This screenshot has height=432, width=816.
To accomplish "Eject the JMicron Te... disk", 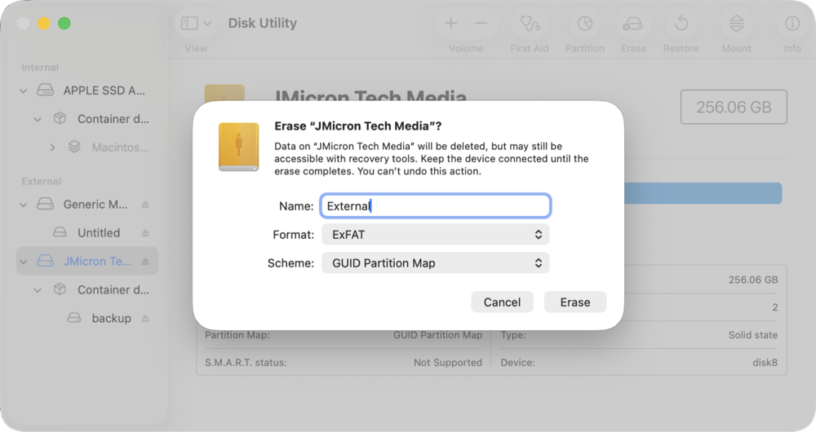I will (145, 262).
